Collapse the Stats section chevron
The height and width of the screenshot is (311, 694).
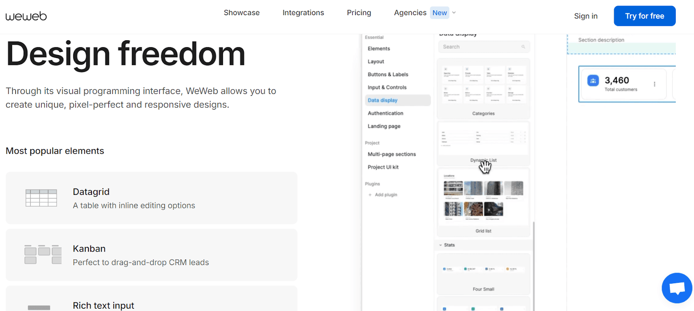pos(441,245)
